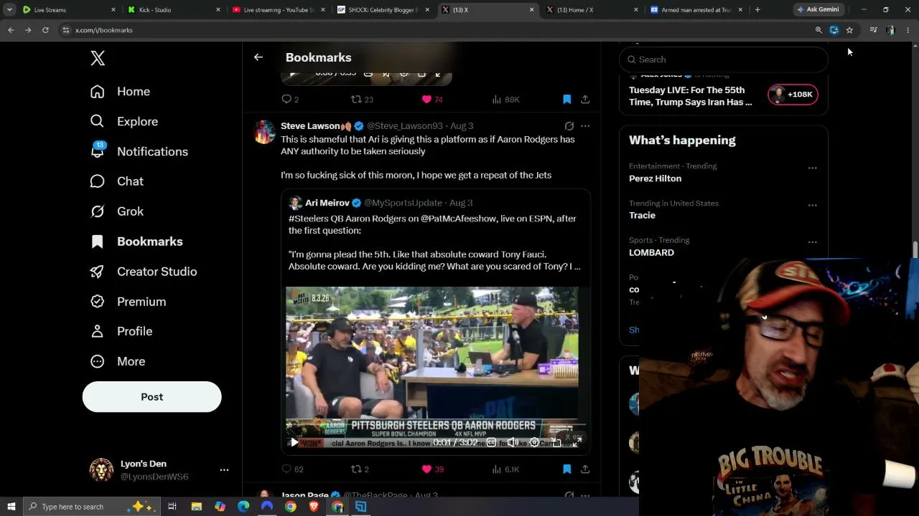The height and width of the screenshot is (516, 919).
Task: Click the Post button
Action: [151, 397]
